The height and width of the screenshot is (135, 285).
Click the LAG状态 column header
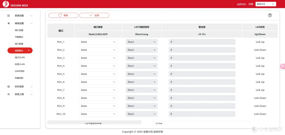click(260, 27)
